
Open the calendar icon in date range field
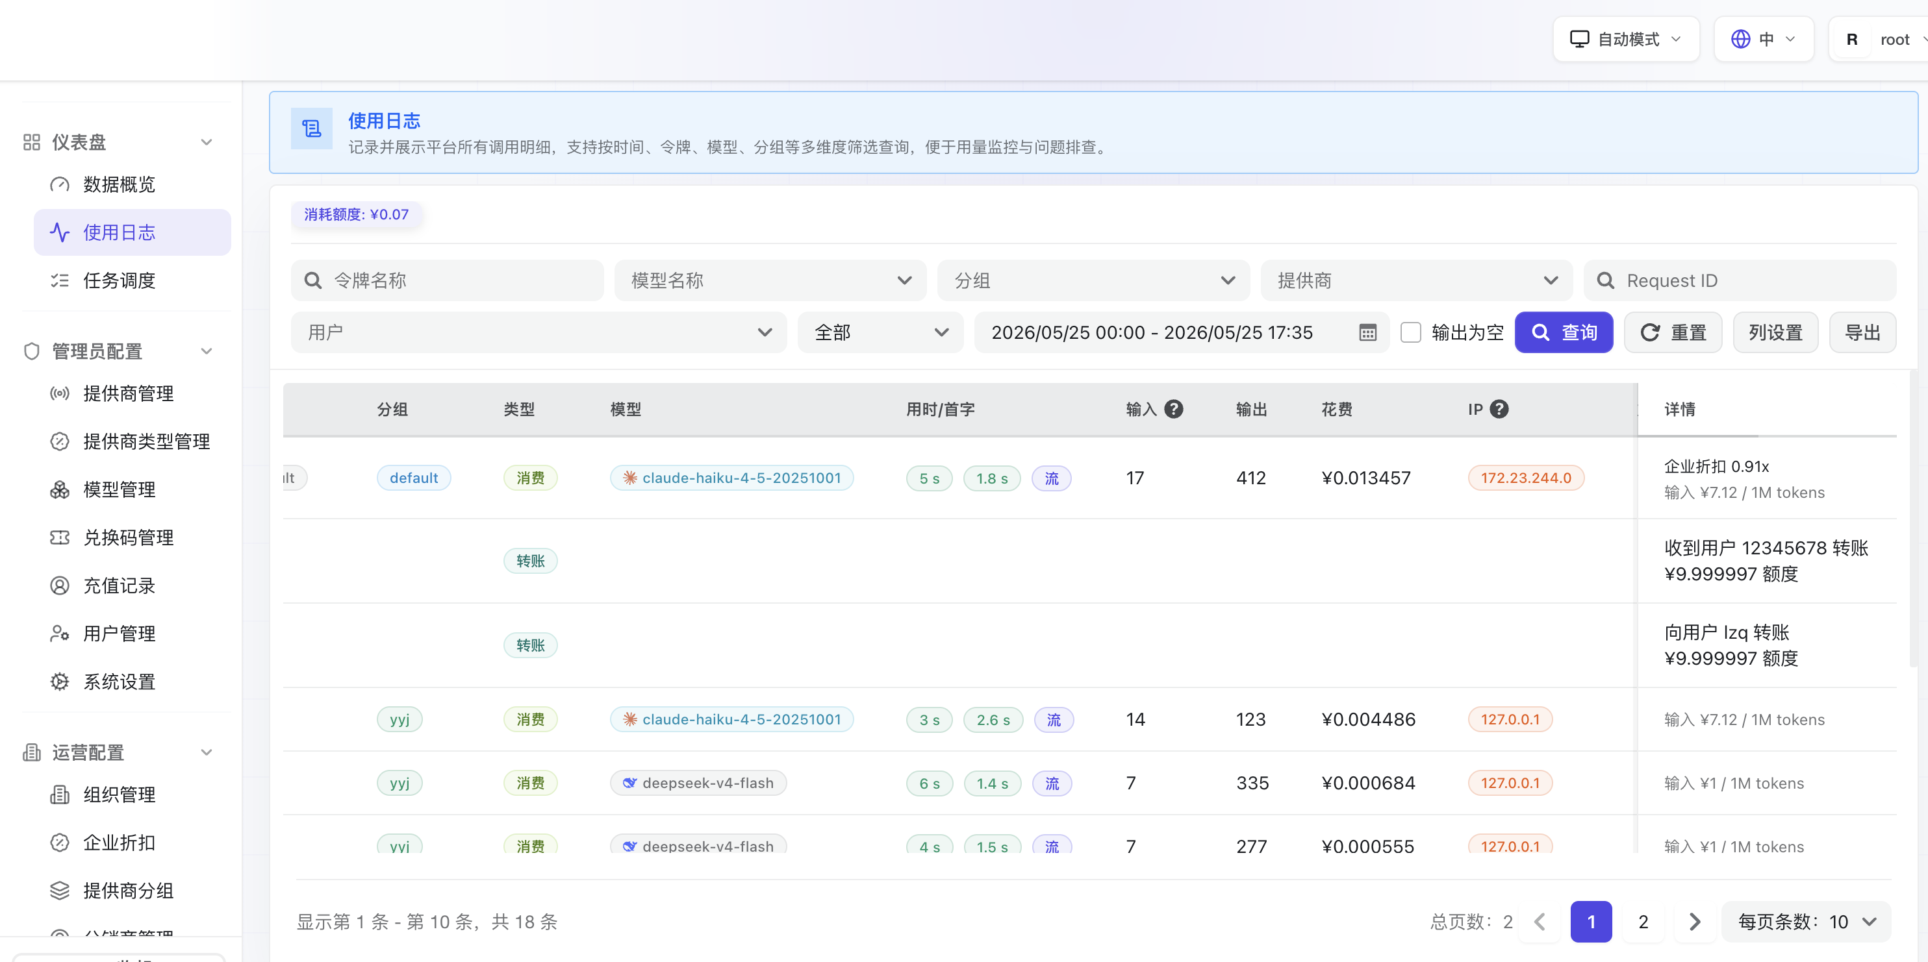pyautogui.click(x=1367, y=332)
